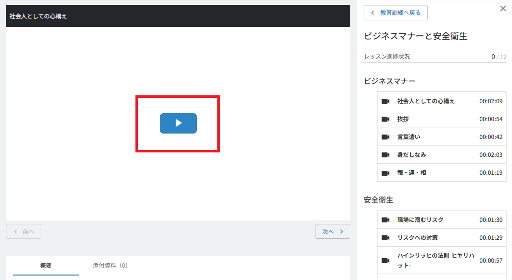The image size is (512, 280).
Task: Click video icon beside 身だしなみ lesson
Action: pyautogui.click(x=385, y=155)
